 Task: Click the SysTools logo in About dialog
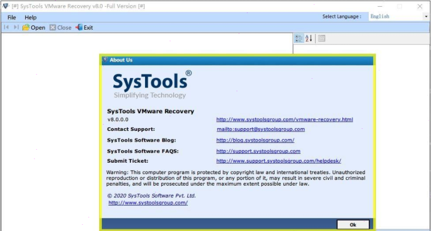(152, 85)
